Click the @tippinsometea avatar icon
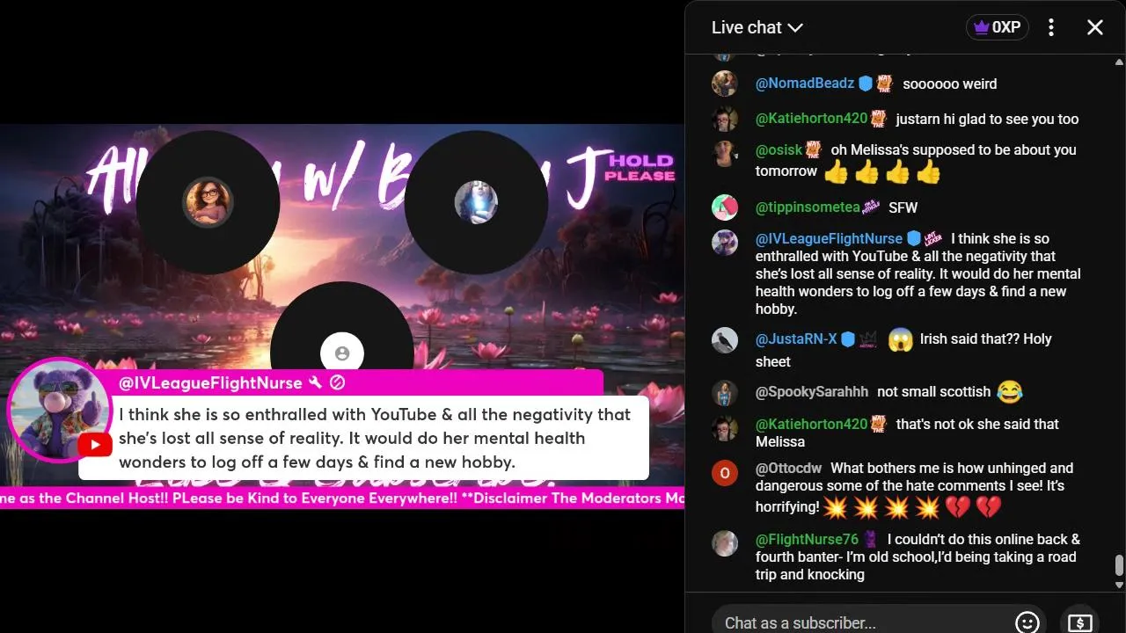 [x=725, y=207]
